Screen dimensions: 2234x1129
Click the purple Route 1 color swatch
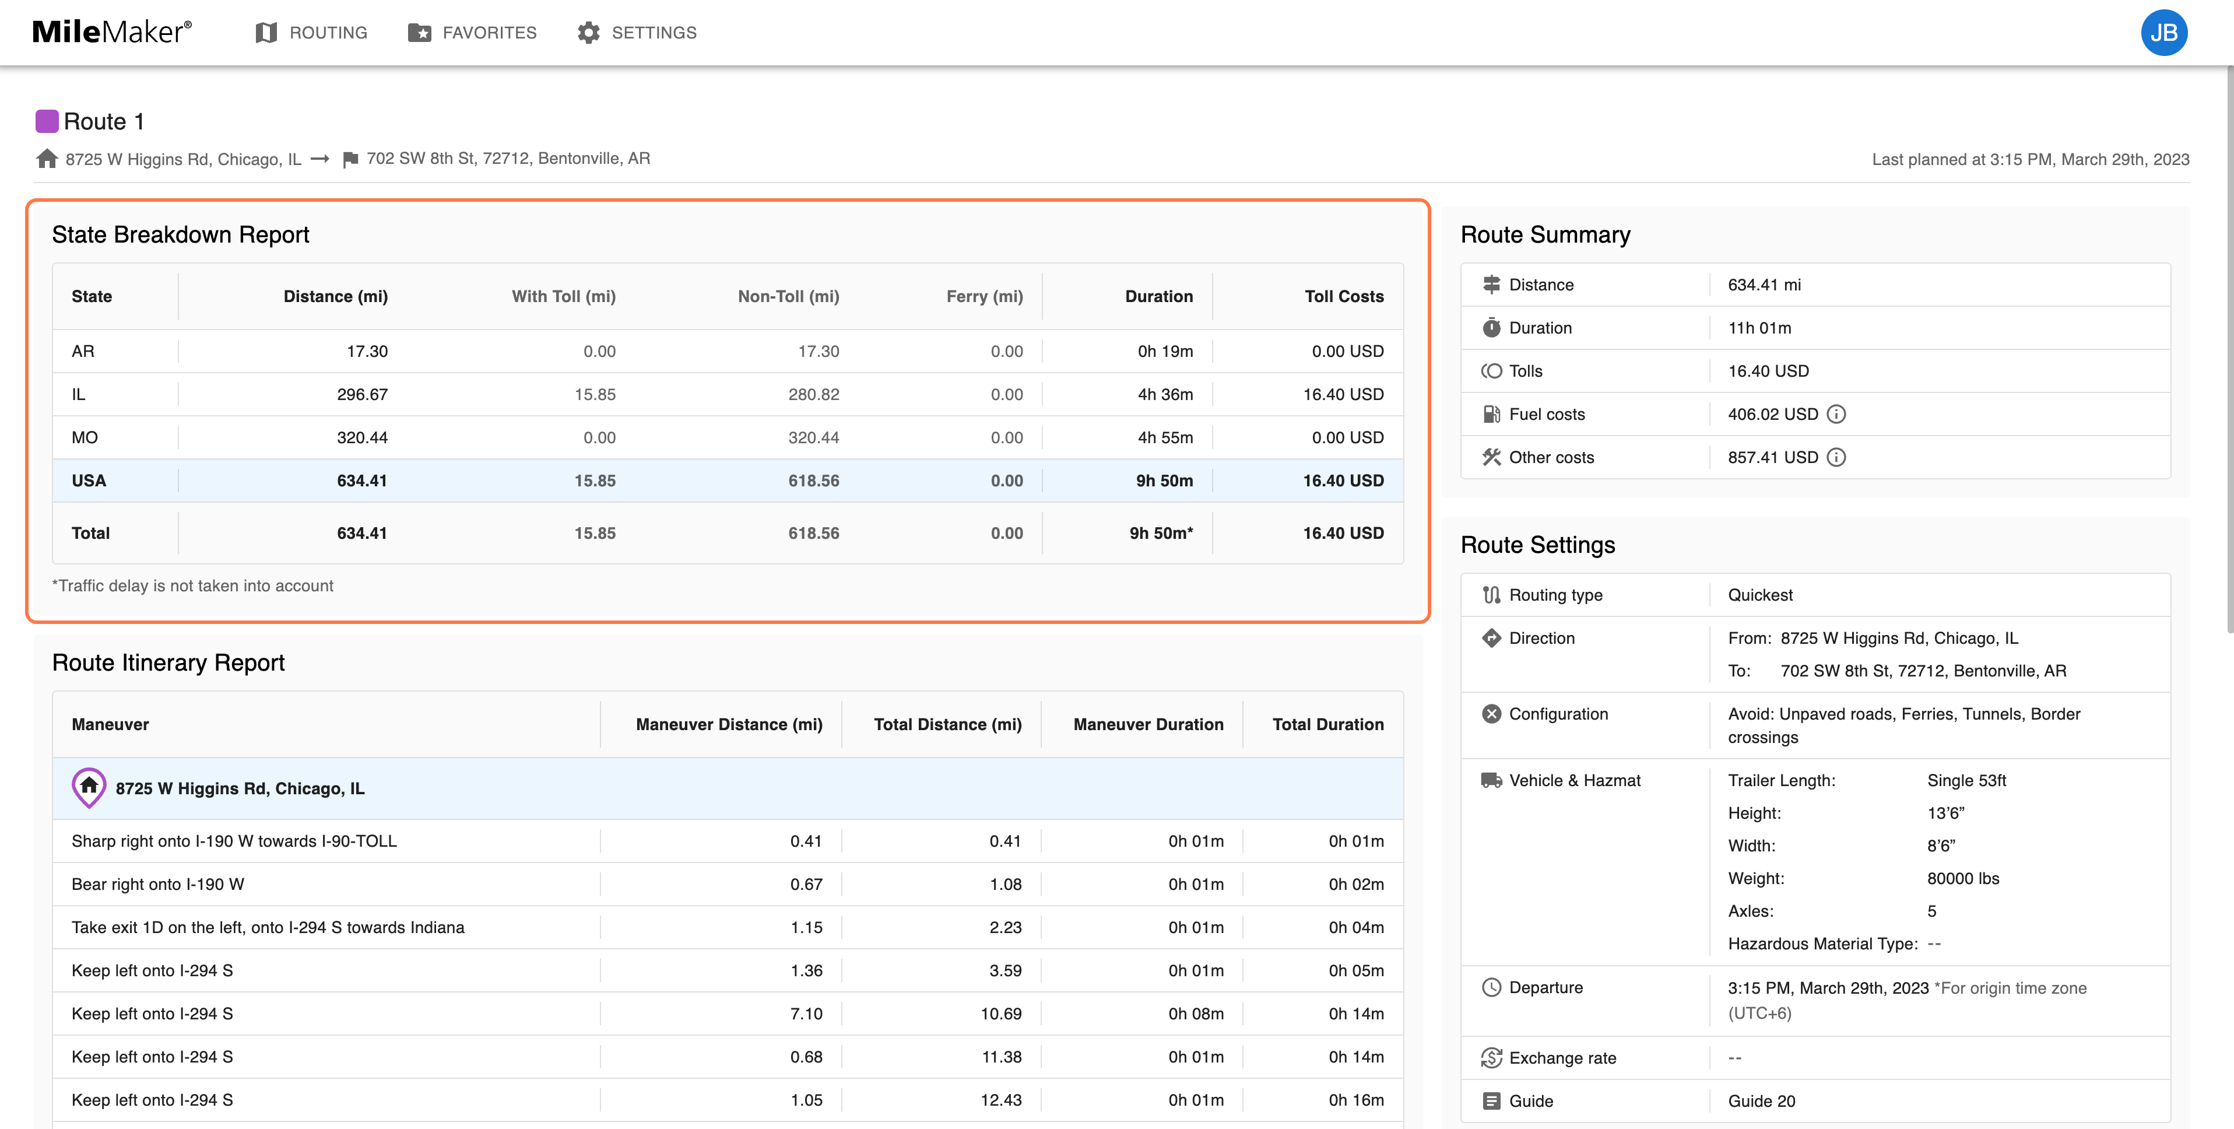coord(47,121)
